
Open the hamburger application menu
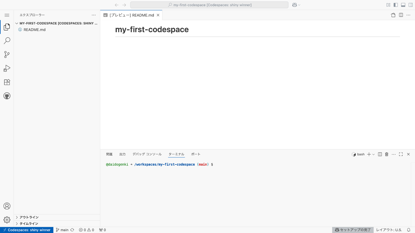point(7,15)
